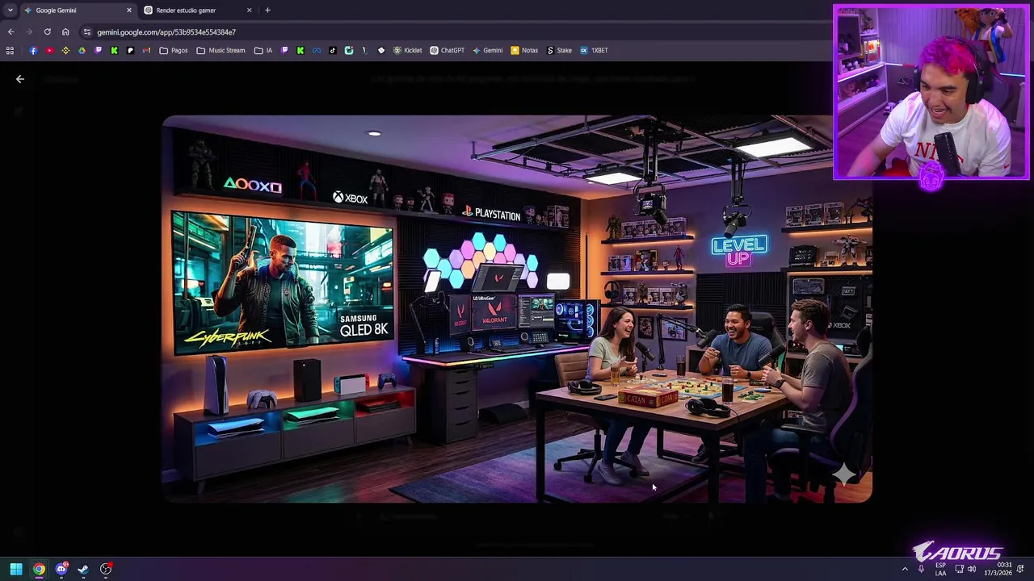Open a new browser tab
Viewport: 1034px width, 581px height.
coord(267,10)
